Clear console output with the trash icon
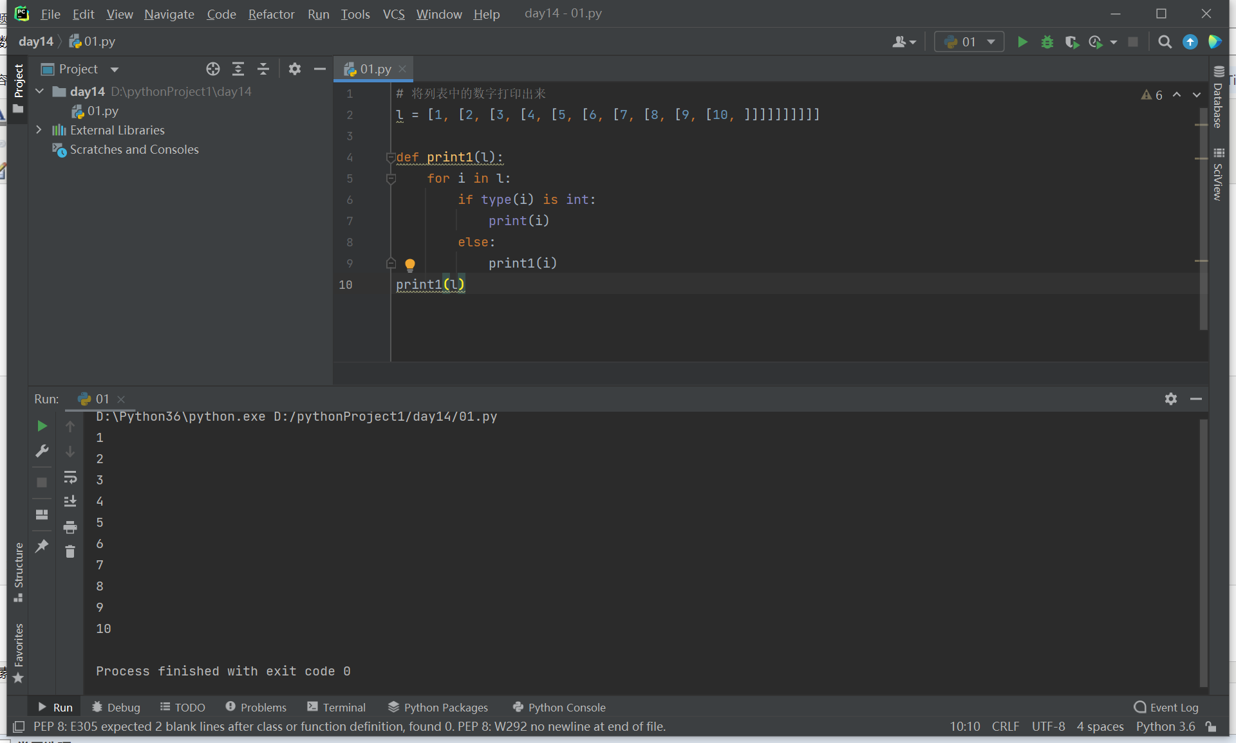This screenshot has height=743, width=1236. point(70,551)
